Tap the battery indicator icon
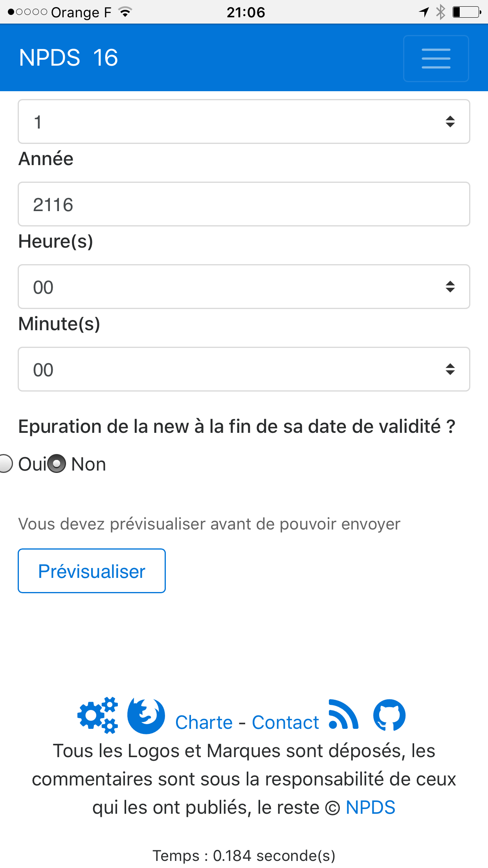This screenshot has height=868, width=488. (467, 12)
